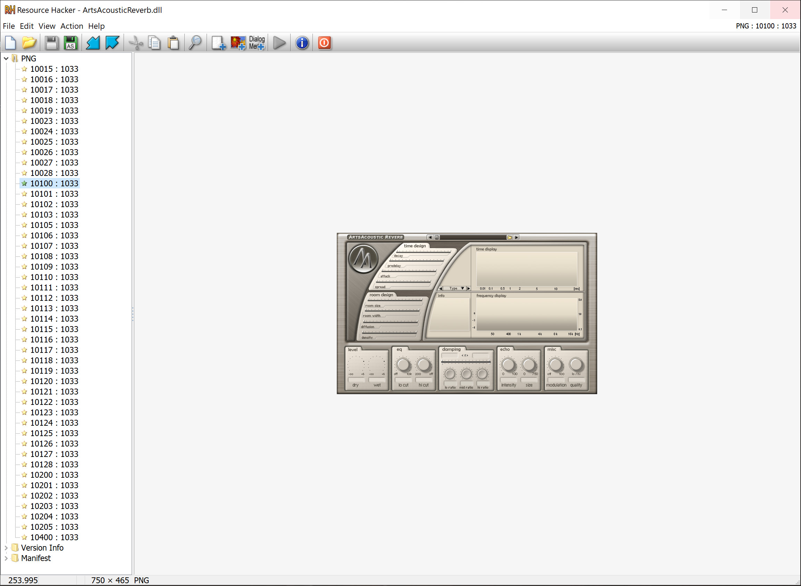Maximize the Resource Hacker window

tap(754, 10)
